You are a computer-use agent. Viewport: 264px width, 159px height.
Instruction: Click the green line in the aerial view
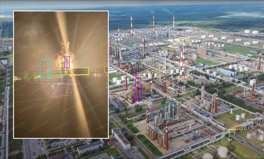click(225, 135)
